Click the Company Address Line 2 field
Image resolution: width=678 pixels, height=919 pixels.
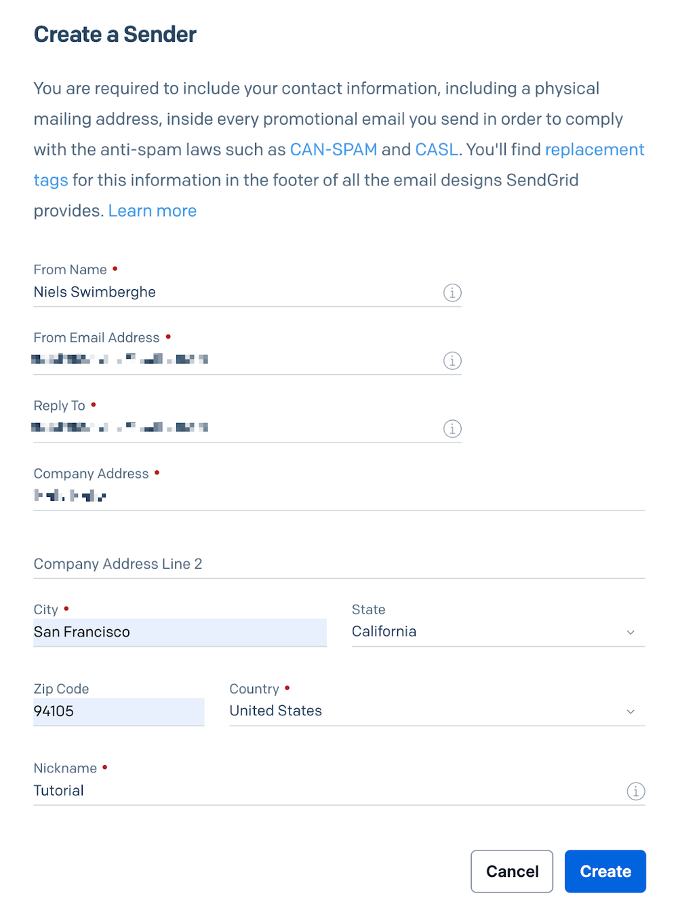[271, 564]
